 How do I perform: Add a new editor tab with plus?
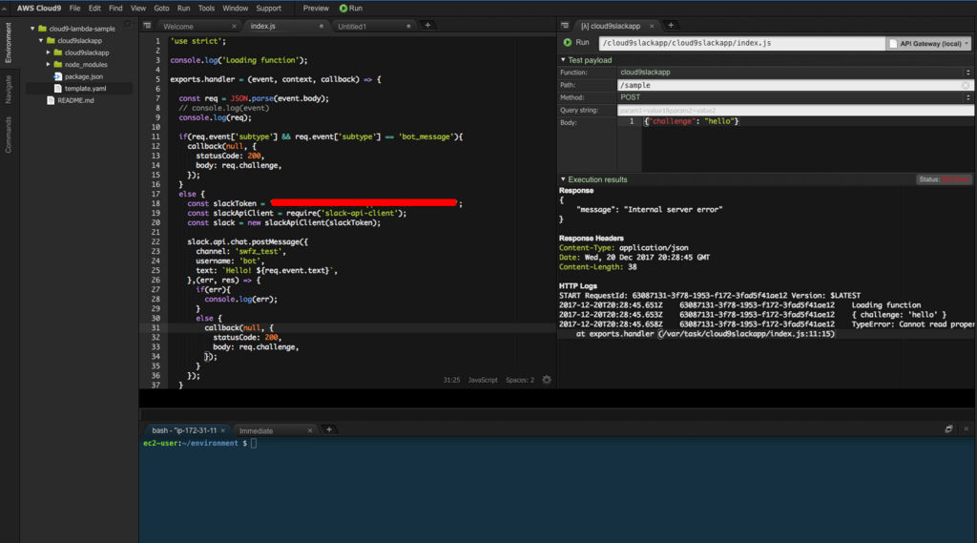(x=427, y=26)
